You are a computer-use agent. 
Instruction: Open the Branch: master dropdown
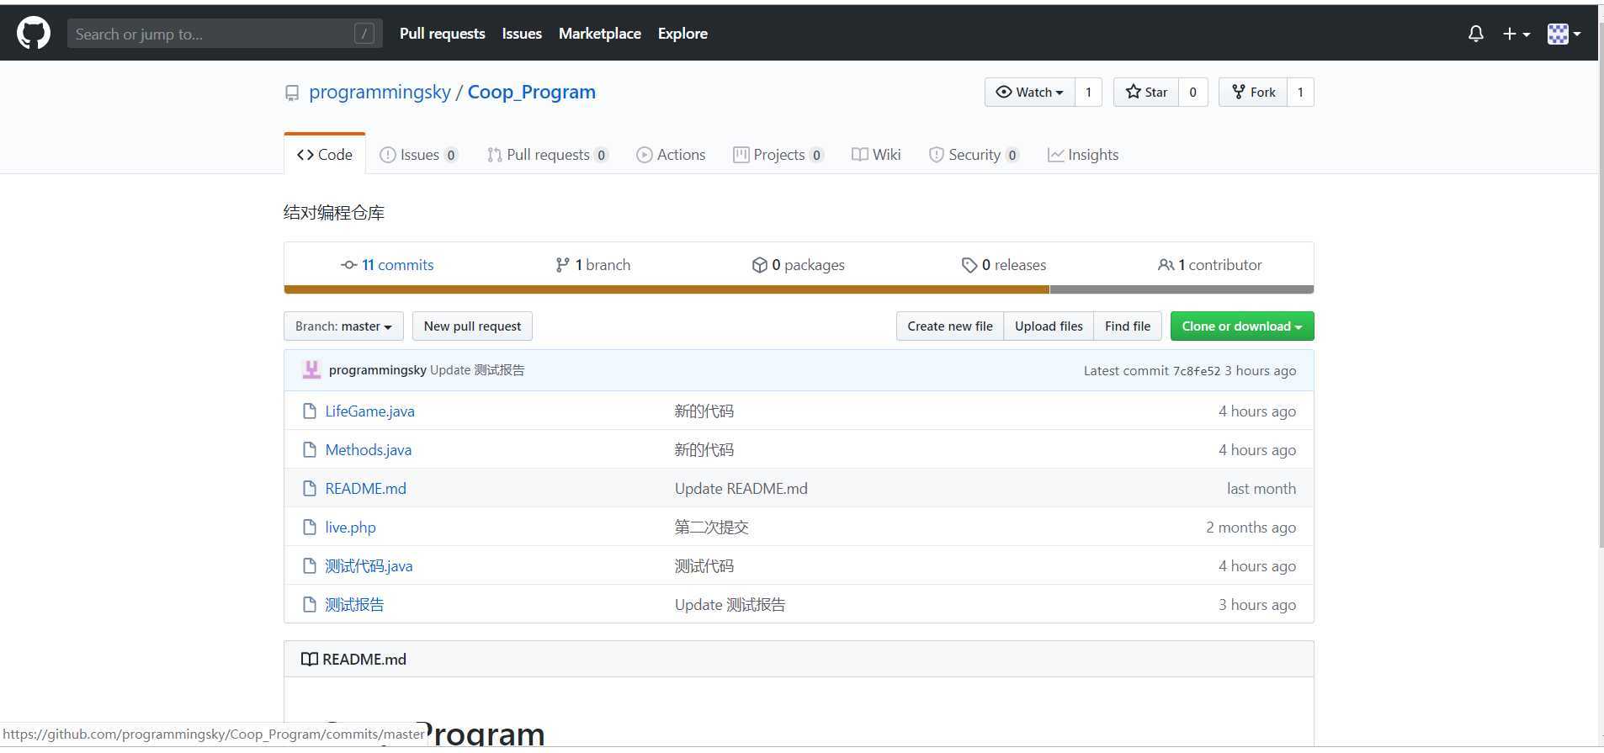pyautogui.click(x=343, y=326)
